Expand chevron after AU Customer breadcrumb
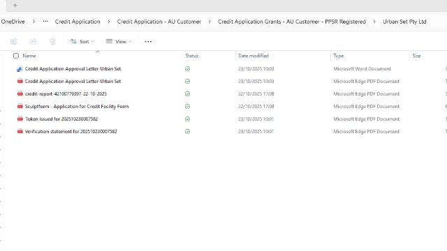The height and width of the screenshot is (251, 447). tap(210, 22)
